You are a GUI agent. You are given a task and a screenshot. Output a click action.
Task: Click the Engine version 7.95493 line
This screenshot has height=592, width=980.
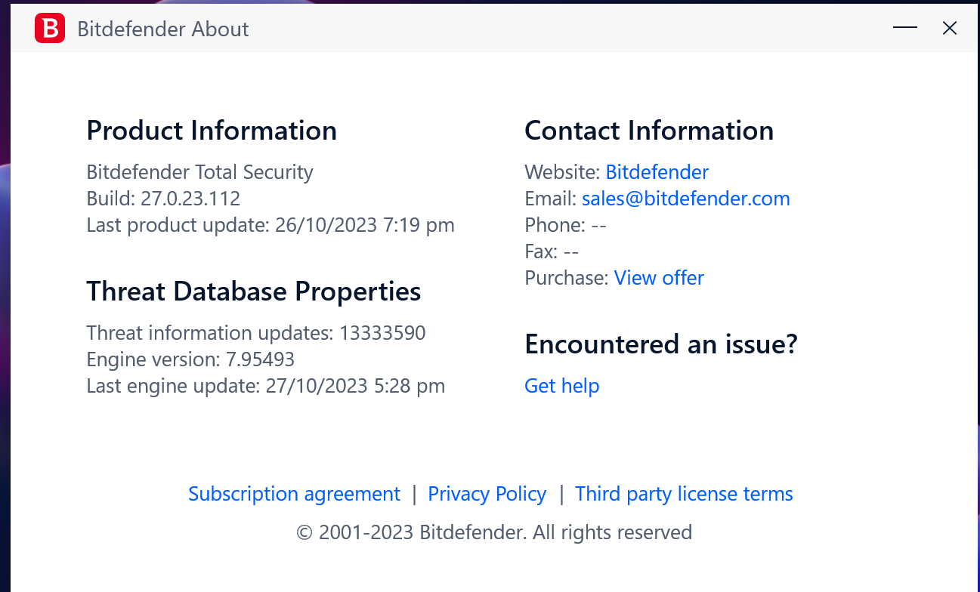[190, 359]
